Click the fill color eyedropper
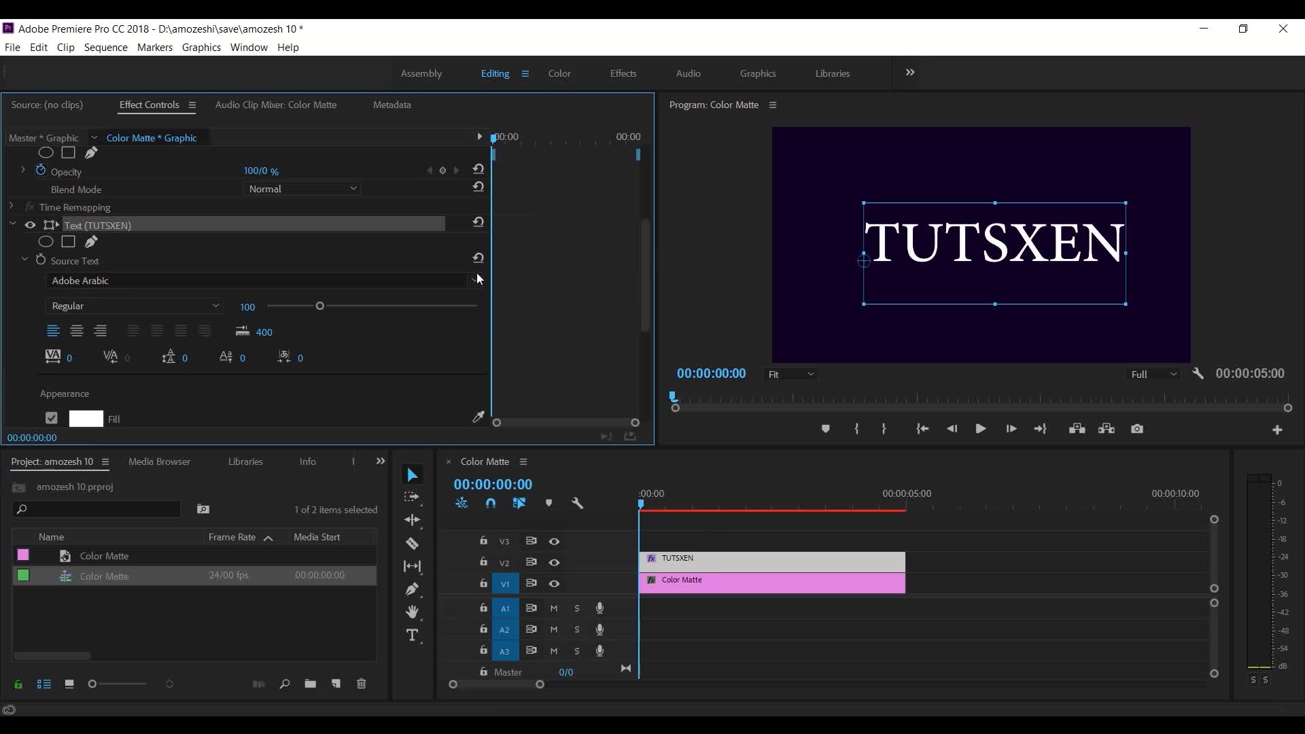This screenshot has height=734, width=1305. pos(478,417)
